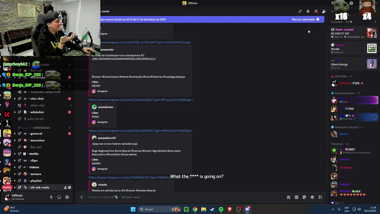380x214 pixels.
Task: Open the gift icon in message bar
Action: [x=288, y=197]
